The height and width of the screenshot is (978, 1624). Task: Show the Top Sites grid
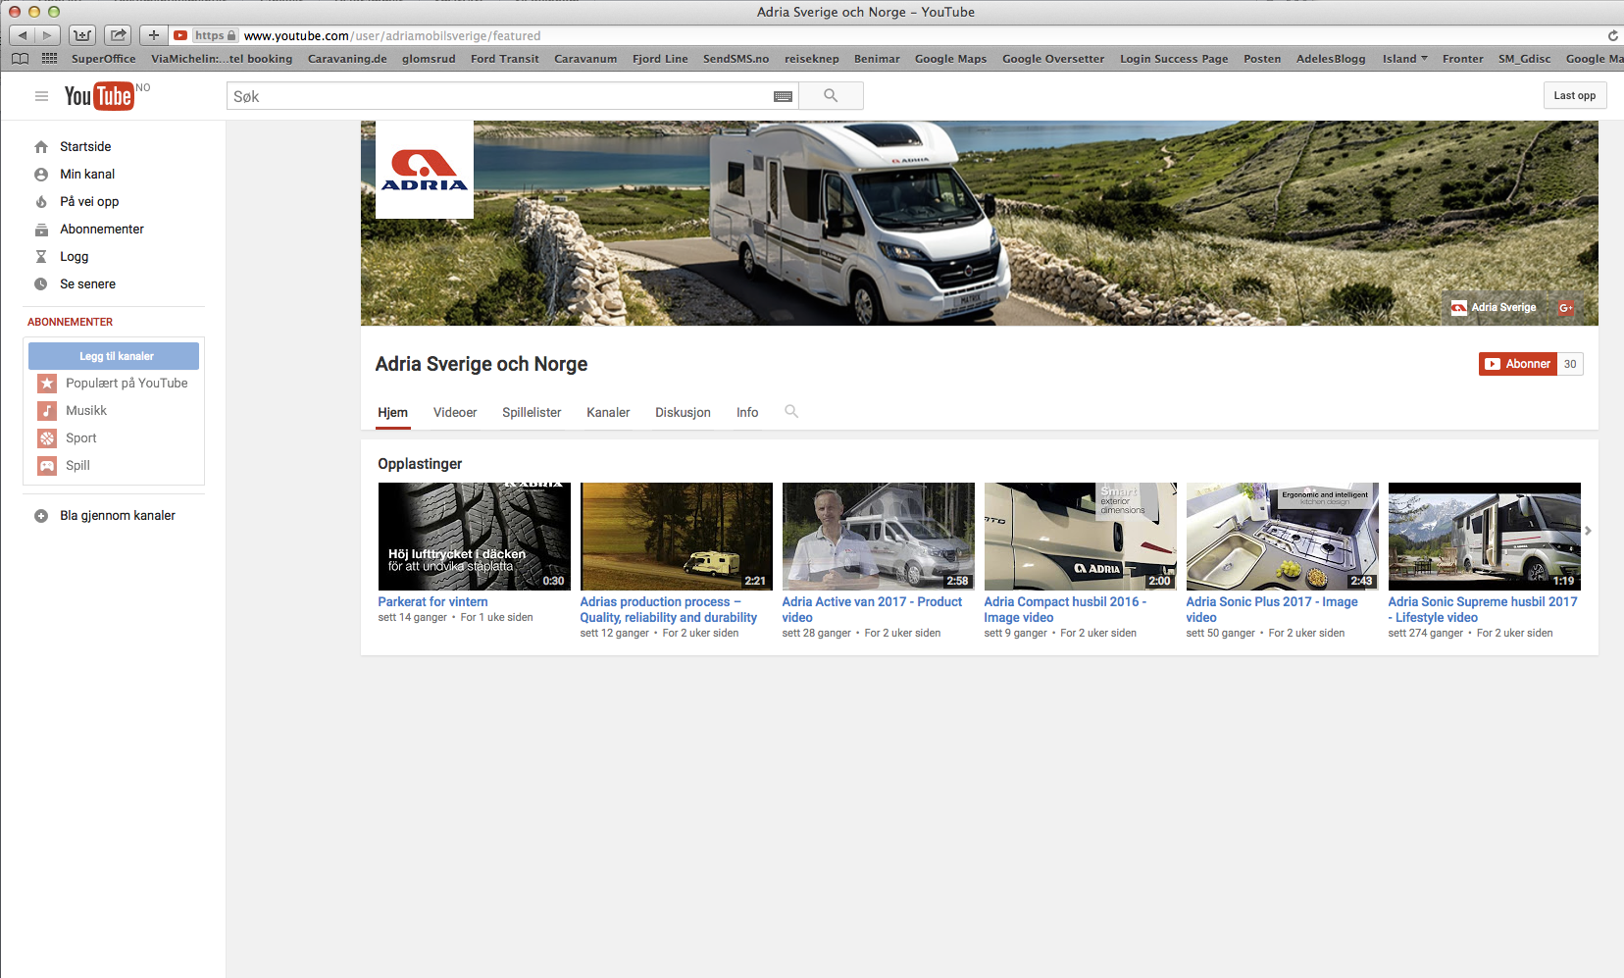(49, 59)
